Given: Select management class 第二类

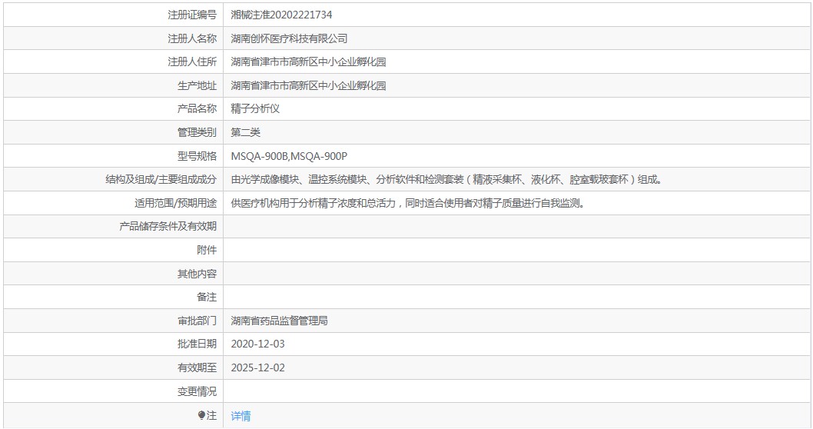Looking at the screenshot, I should tap(245, 132).
